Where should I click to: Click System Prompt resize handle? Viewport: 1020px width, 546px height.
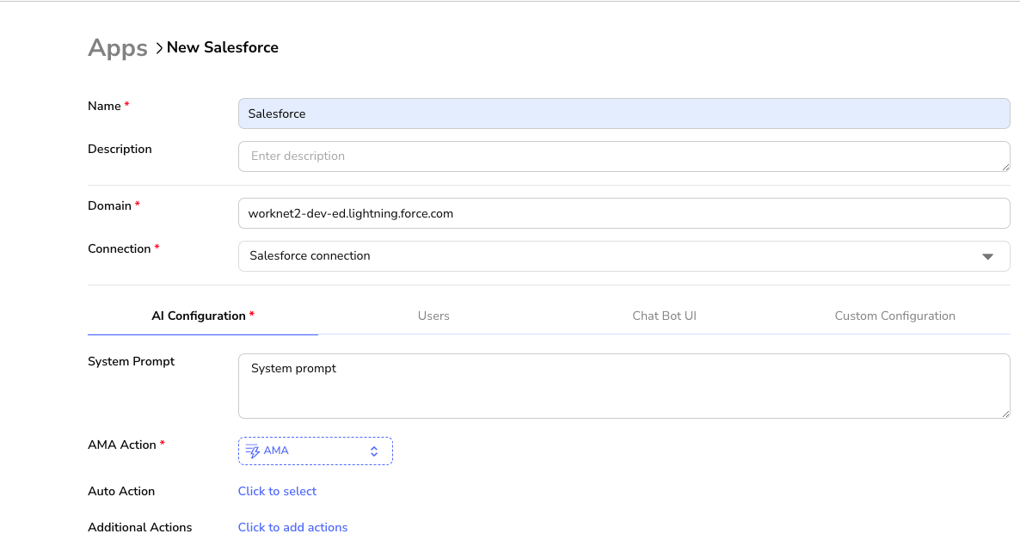tap(1005, 414)
